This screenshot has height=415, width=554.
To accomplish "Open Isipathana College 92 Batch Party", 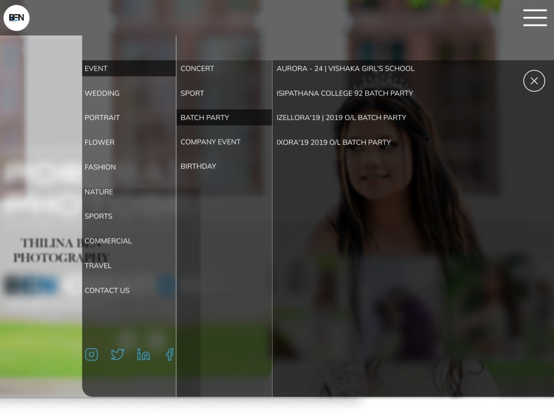I will (x=345, y=93).
